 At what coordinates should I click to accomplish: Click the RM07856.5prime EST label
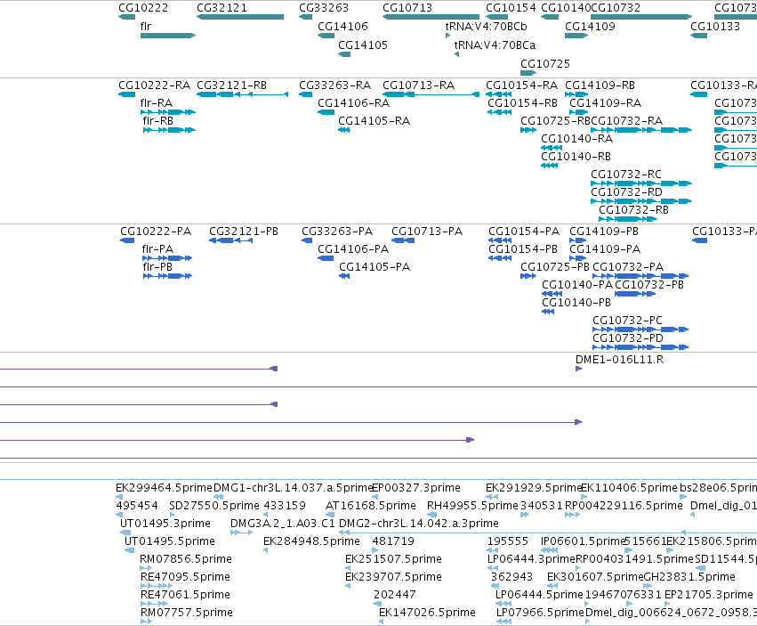pos(185,559)
